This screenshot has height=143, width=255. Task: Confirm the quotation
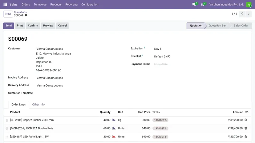33,25
